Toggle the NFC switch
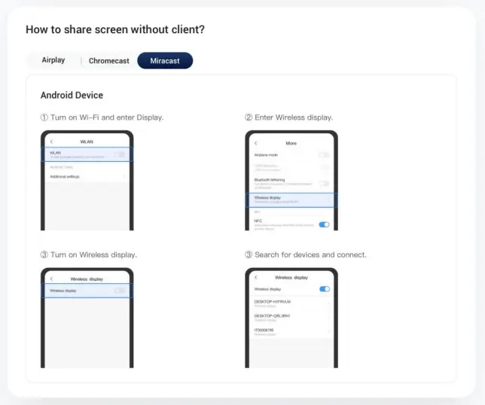485x405 pixels. coord(324,224)
